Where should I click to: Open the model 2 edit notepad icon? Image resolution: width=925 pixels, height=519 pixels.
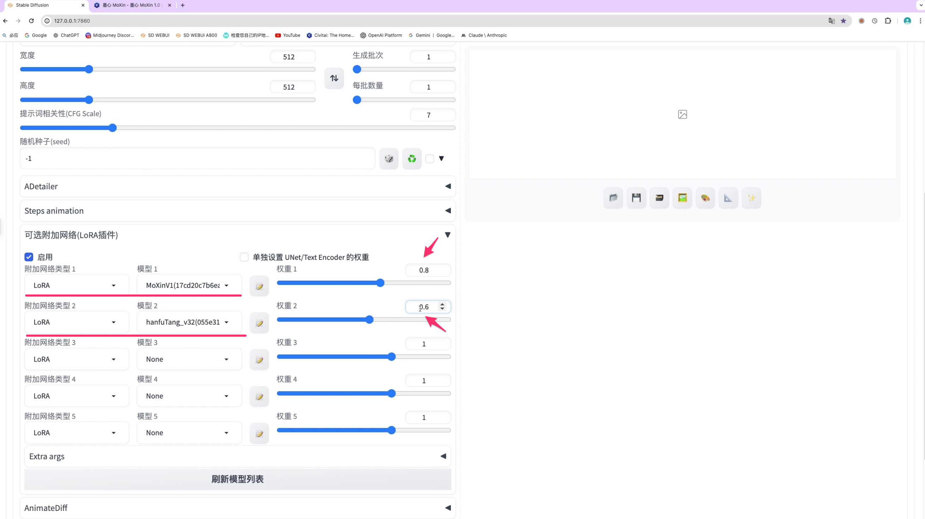(259, 323)
